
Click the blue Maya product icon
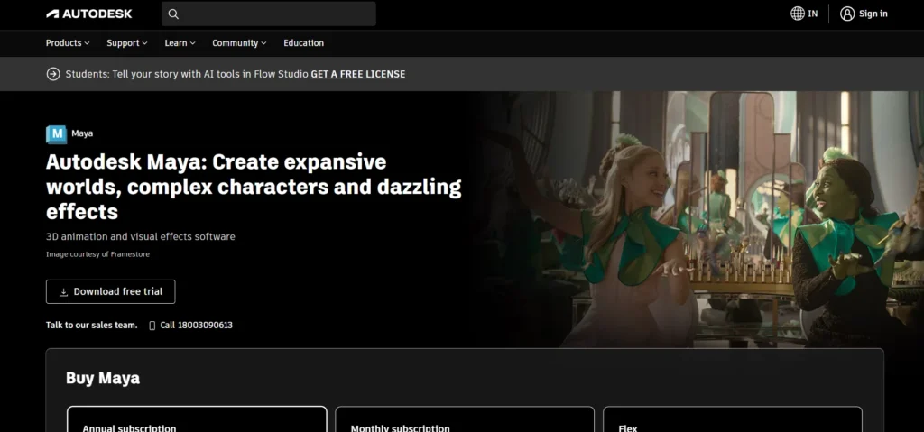[x=56, y=133]
